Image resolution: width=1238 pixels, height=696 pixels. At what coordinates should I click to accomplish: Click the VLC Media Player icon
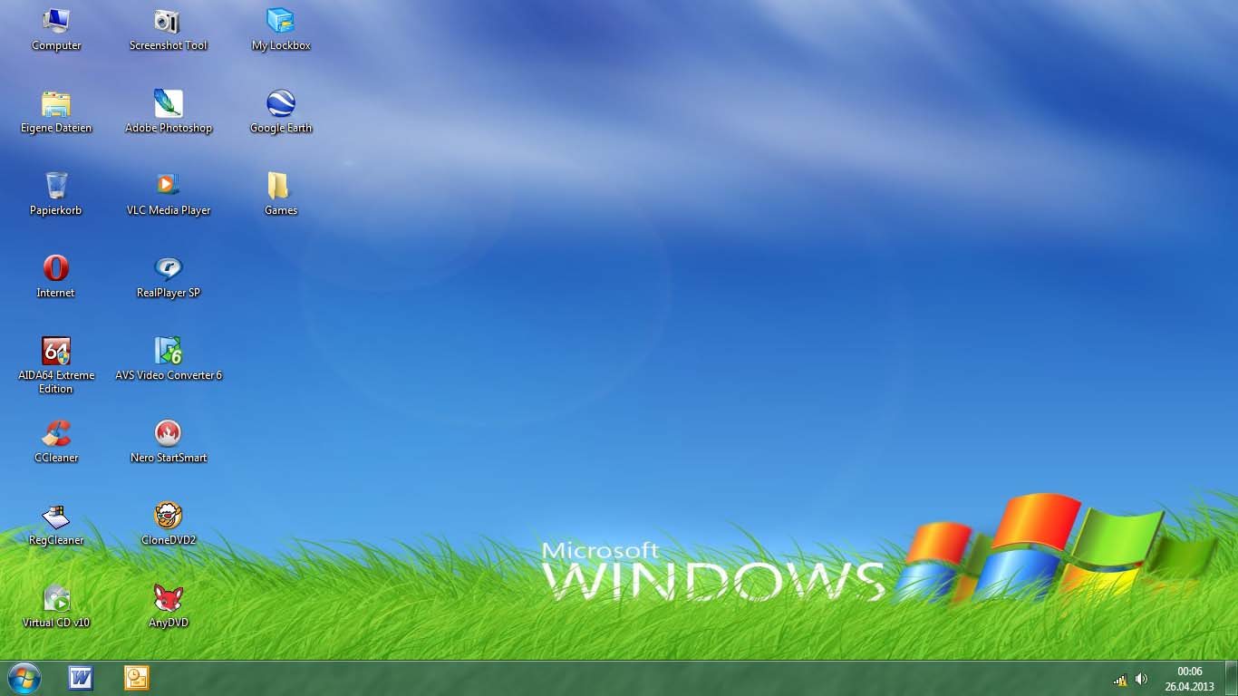[168, 185]
